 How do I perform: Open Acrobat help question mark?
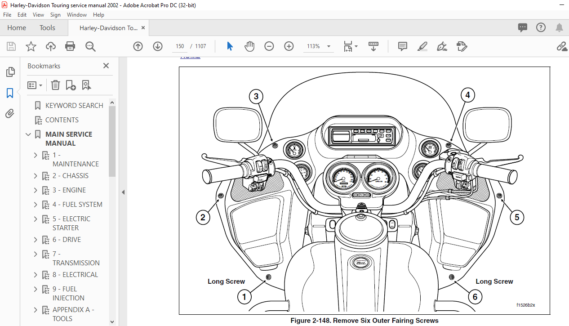(541, 28)
